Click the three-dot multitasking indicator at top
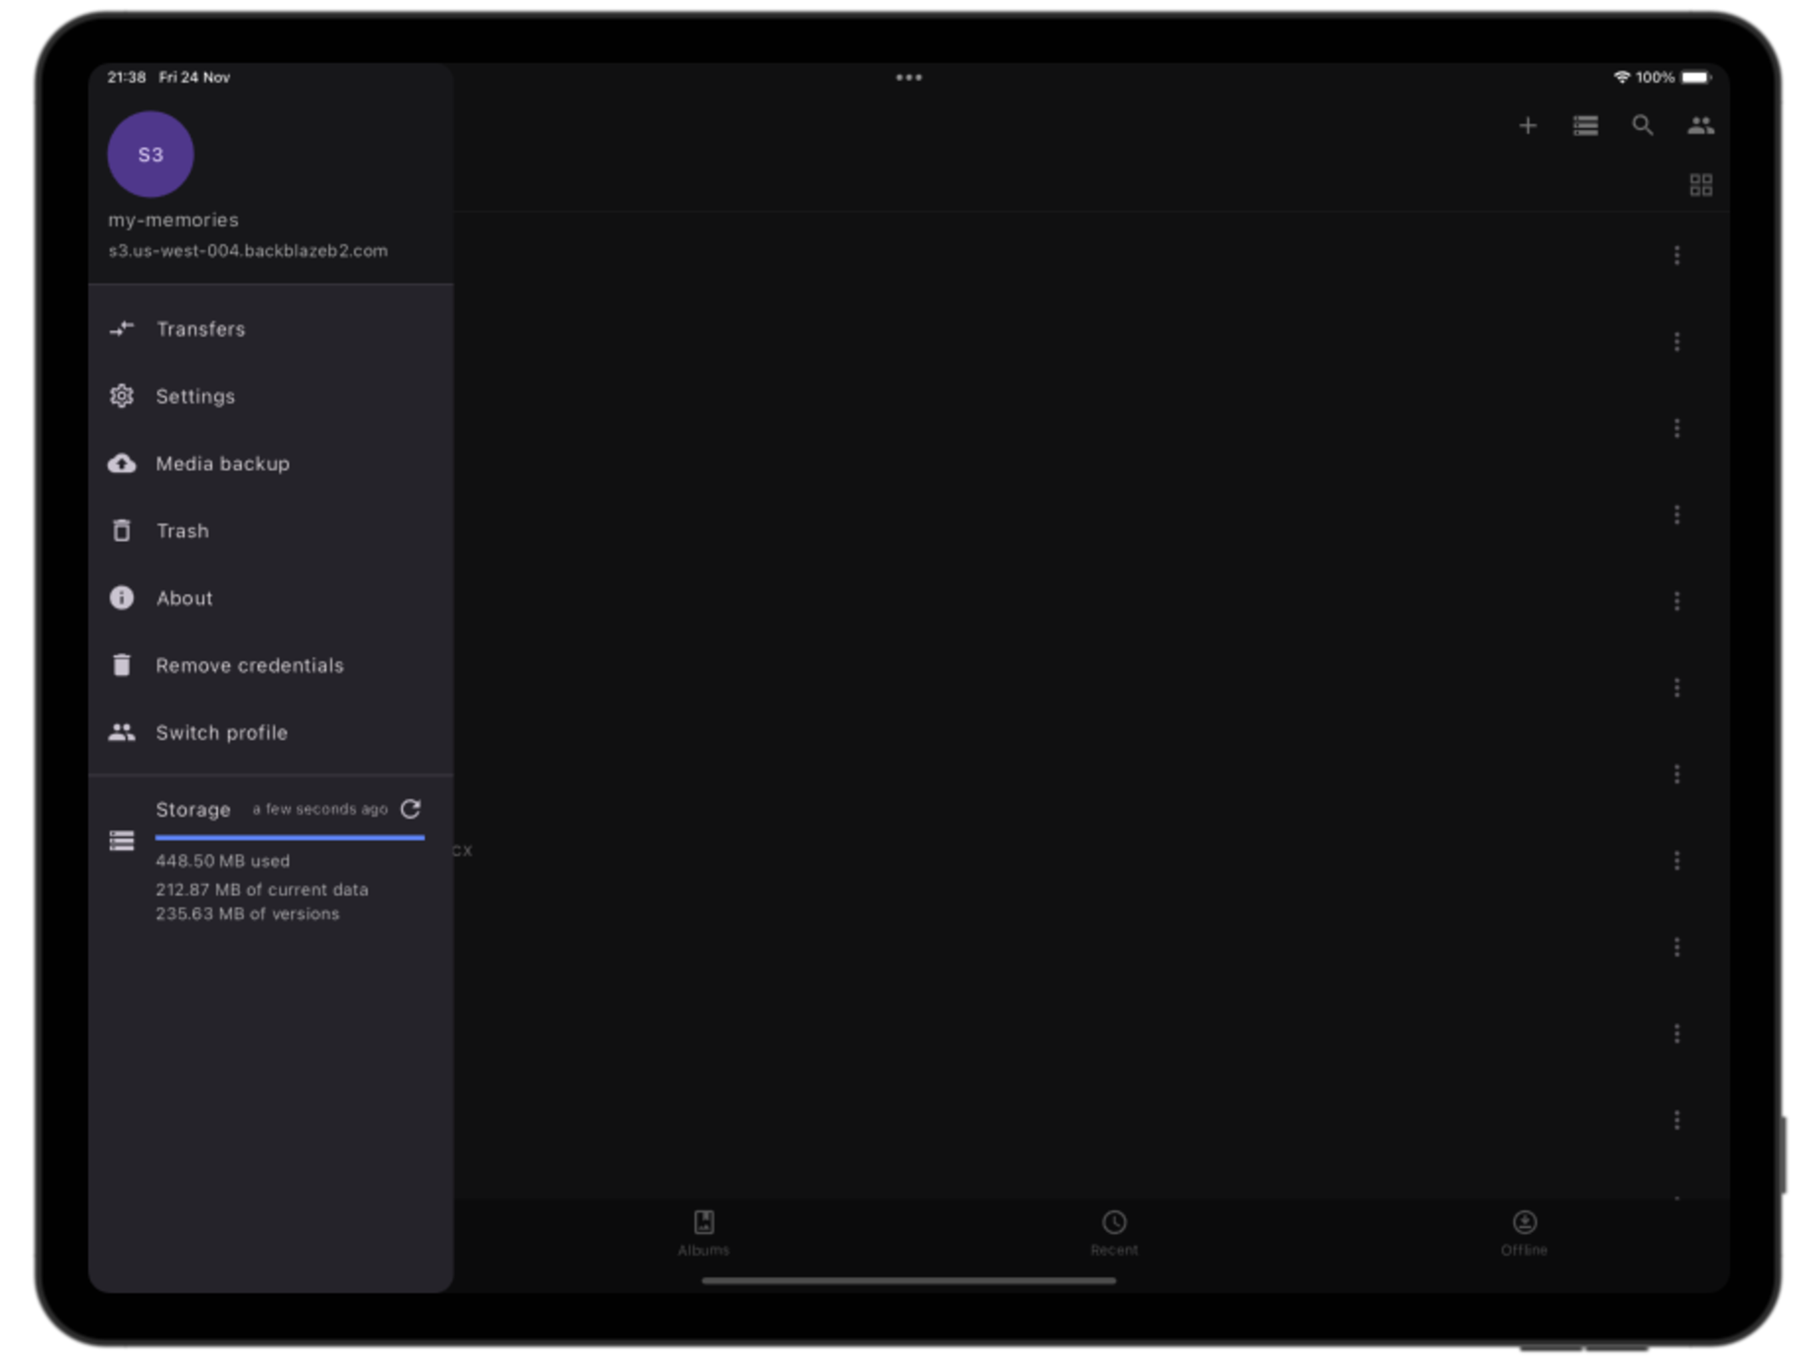Screen dimensions: 1817x1362 tap(909, 78)
